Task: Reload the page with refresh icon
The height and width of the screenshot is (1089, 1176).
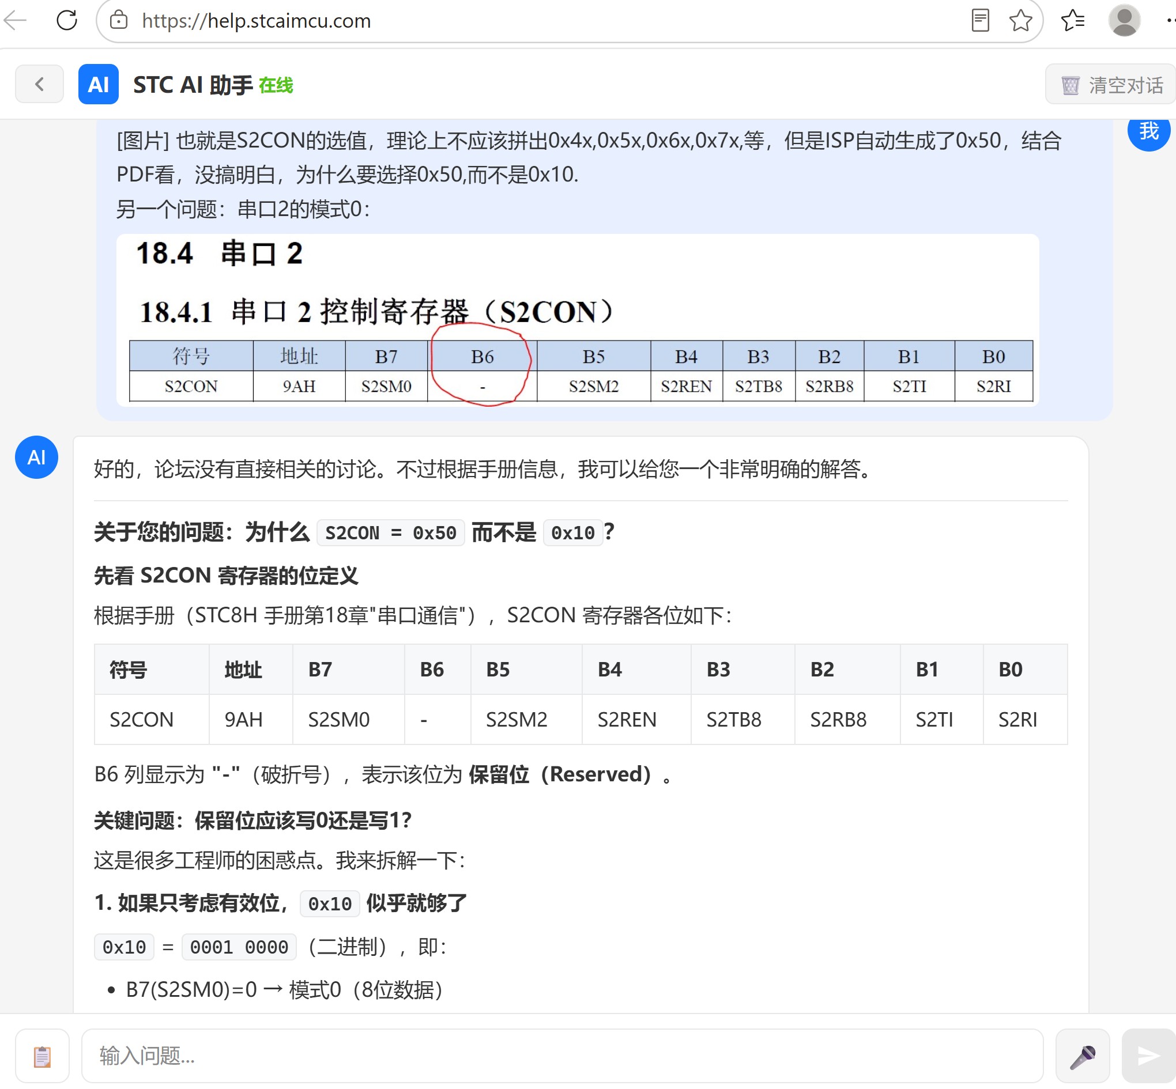Action: click(67, 20)
